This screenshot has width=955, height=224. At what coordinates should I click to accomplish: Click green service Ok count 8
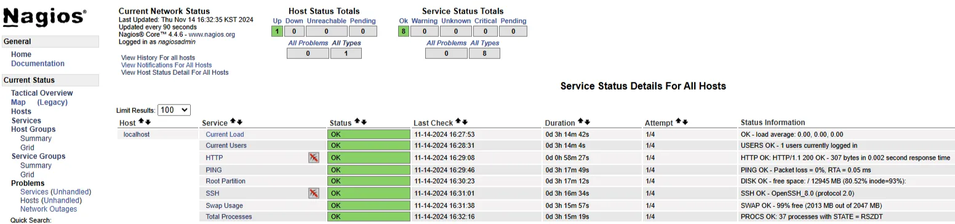(404, 31)
